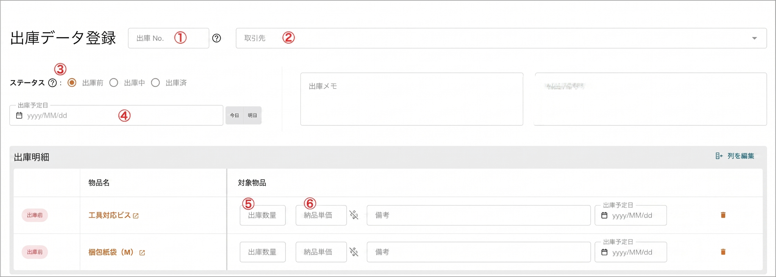
Task: Click unlink icon next to 梱包紙袋 納品単価
Action: tap(354, 252)
